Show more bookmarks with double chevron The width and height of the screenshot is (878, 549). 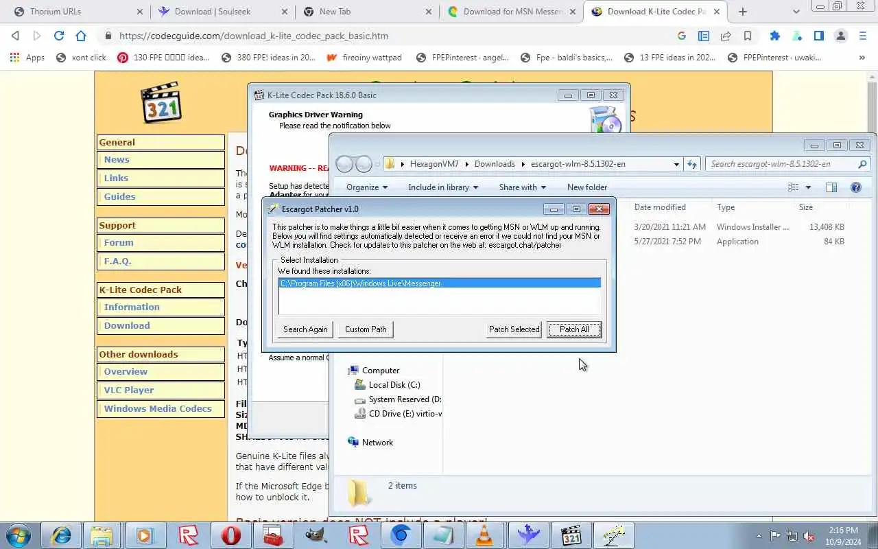(862, 58)
